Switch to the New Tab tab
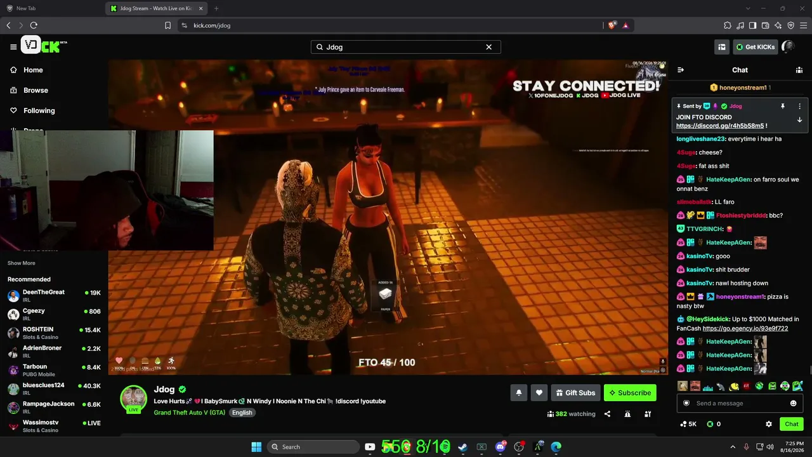Screen dimensions: 812x457 click(52, 8)
